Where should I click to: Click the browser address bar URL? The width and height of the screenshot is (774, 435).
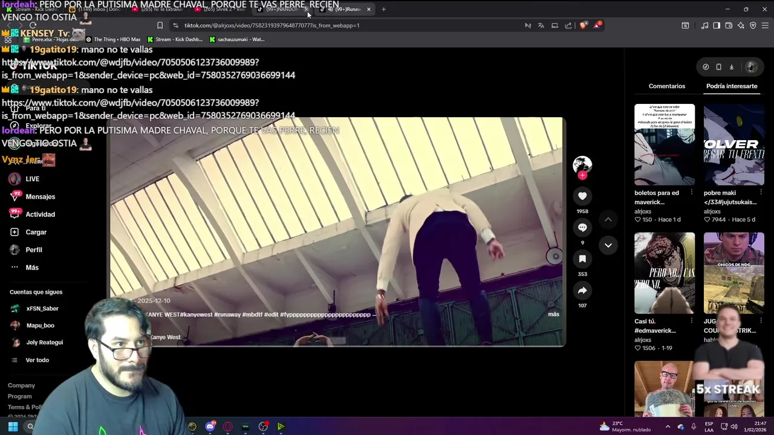272,25
